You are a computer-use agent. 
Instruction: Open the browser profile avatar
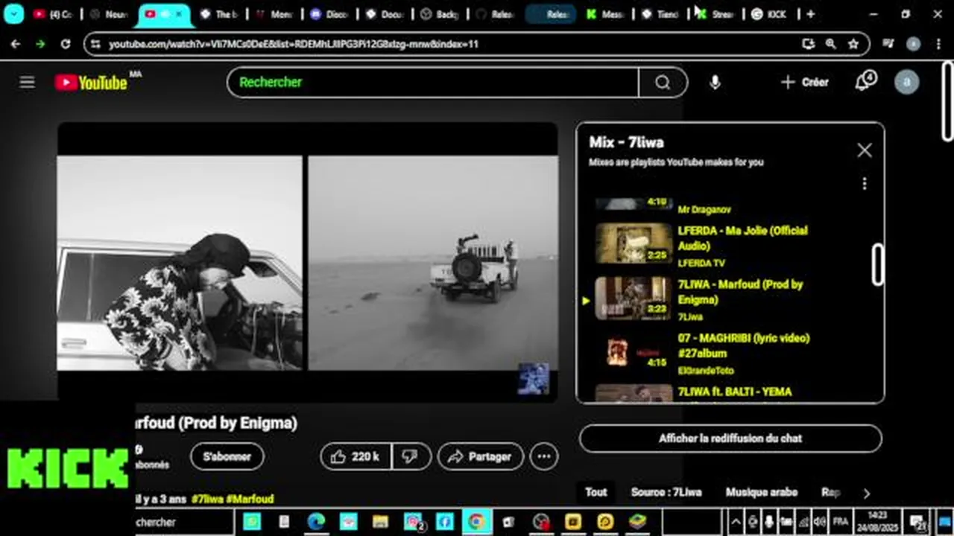point(913,44)
